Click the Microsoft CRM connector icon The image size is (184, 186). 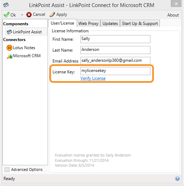[x=9, y=56]
